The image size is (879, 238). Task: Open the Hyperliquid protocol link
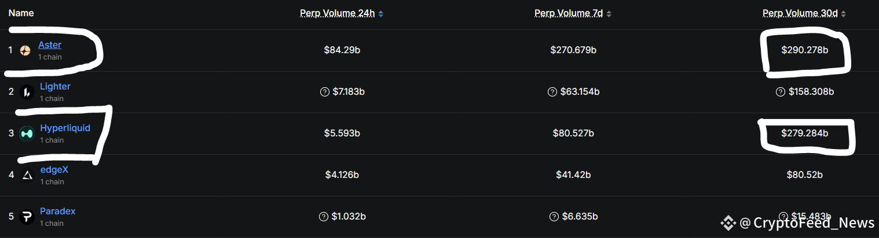pyautogui.click(x=65, y=128)
